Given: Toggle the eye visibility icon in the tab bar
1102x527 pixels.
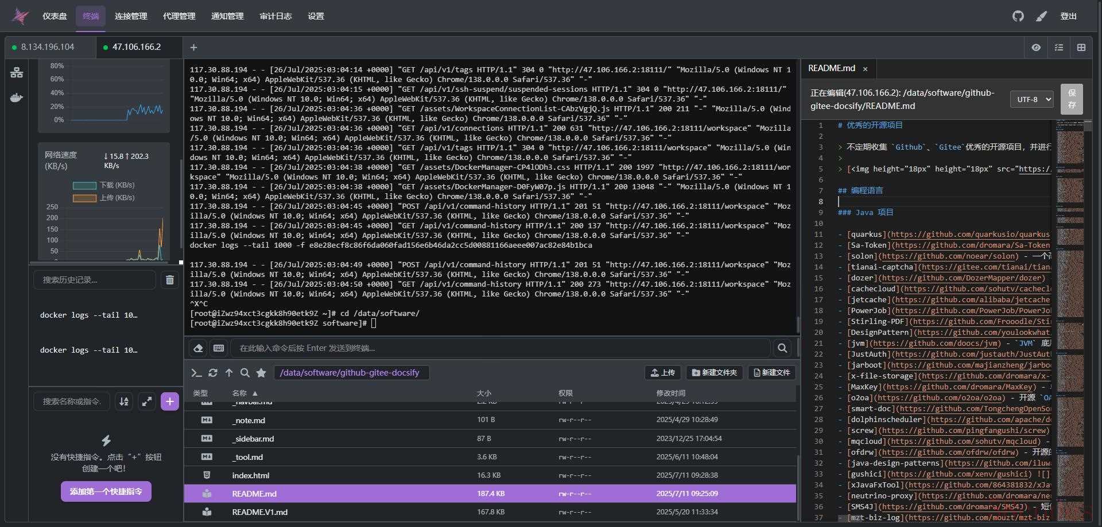Looking at the screenshot, I should (1036, 48).
